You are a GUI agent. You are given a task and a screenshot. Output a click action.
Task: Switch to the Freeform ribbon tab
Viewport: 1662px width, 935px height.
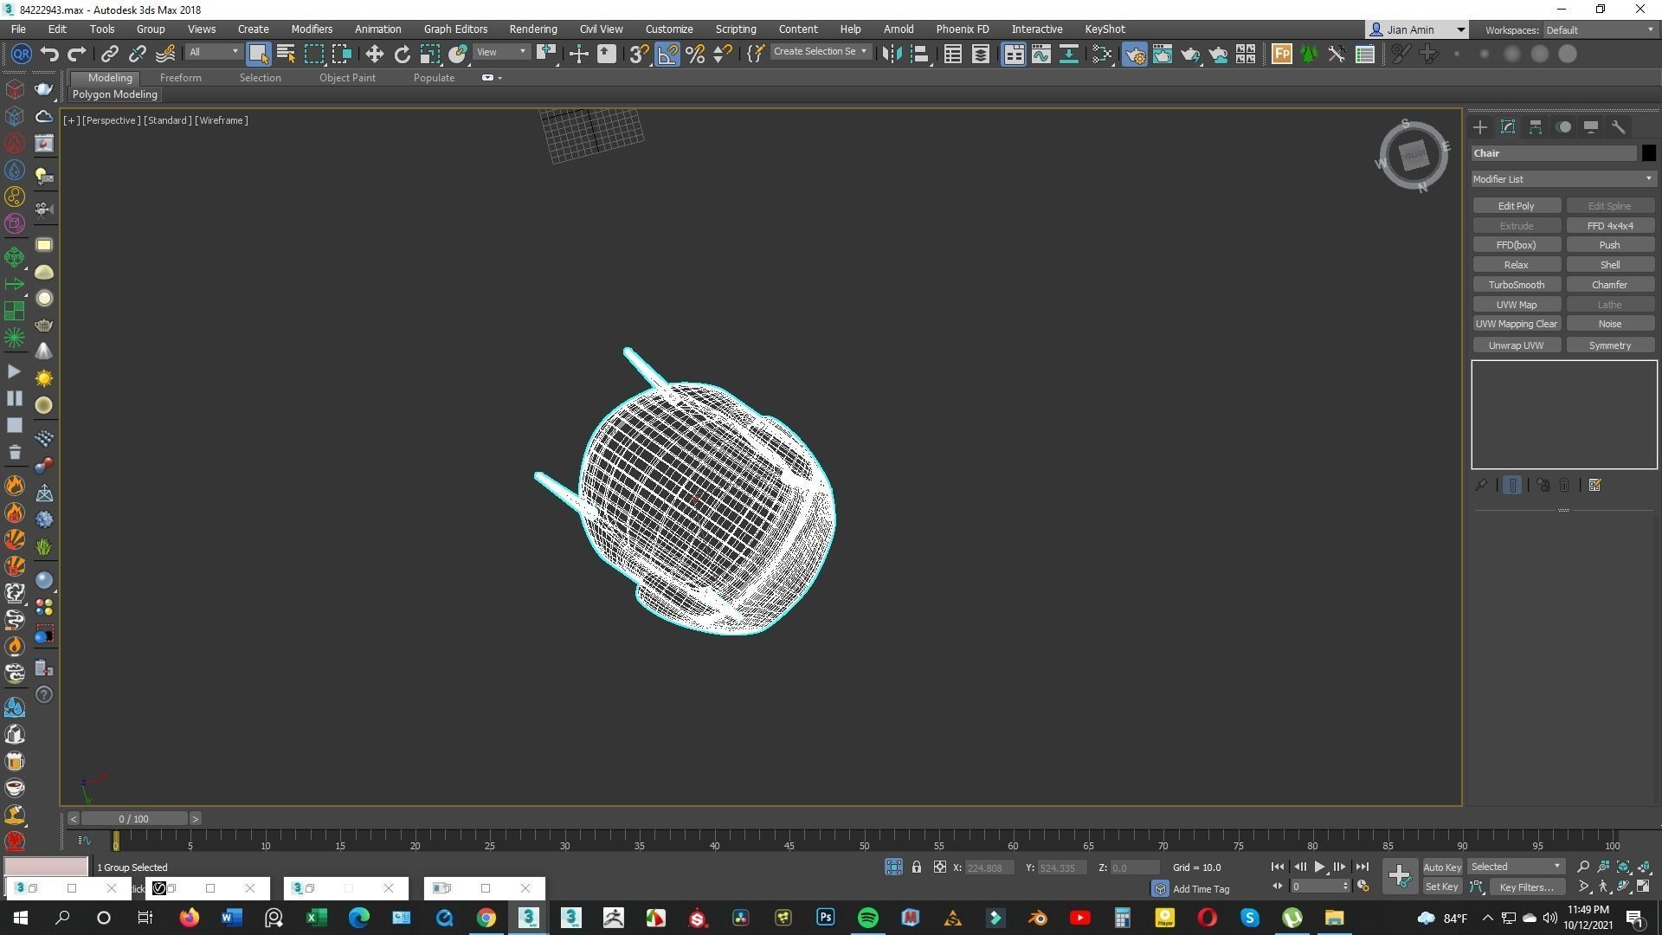pyautogui.click(x=180, y=78)
